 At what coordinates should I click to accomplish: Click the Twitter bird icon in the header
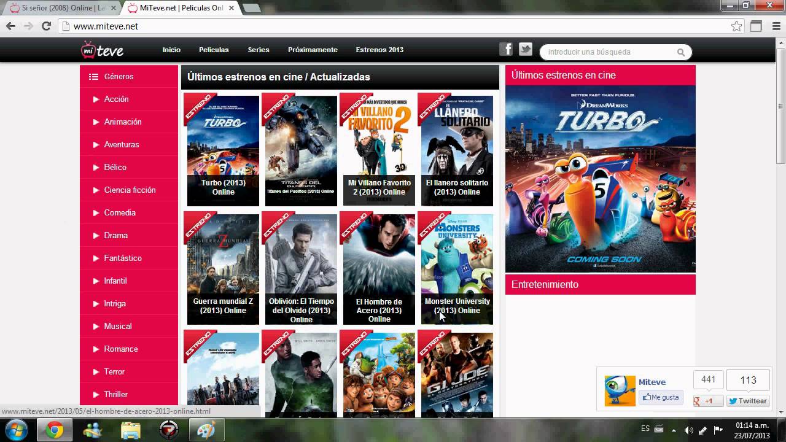click(525, 50)
